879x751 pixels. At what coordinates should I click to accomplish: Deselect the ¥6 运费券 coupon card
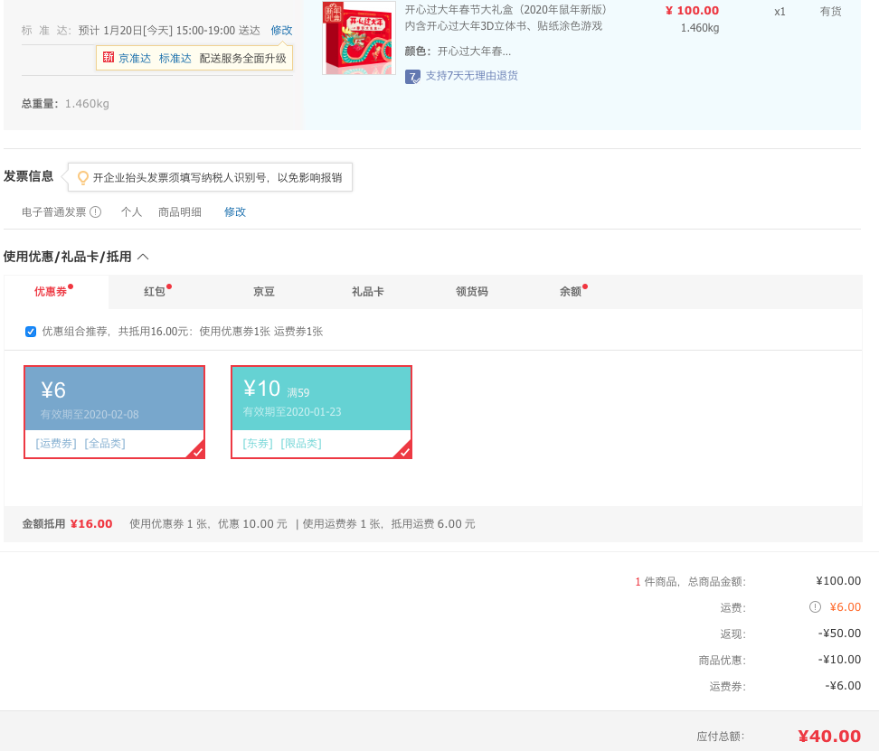click(x=114, y=412)
